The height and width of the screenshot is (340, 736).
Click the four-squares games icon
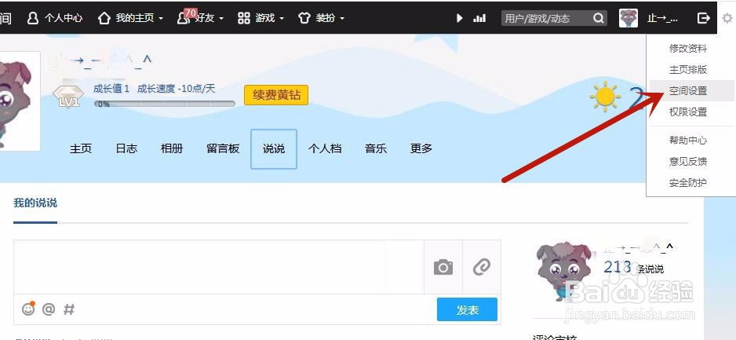click(243, 18)
